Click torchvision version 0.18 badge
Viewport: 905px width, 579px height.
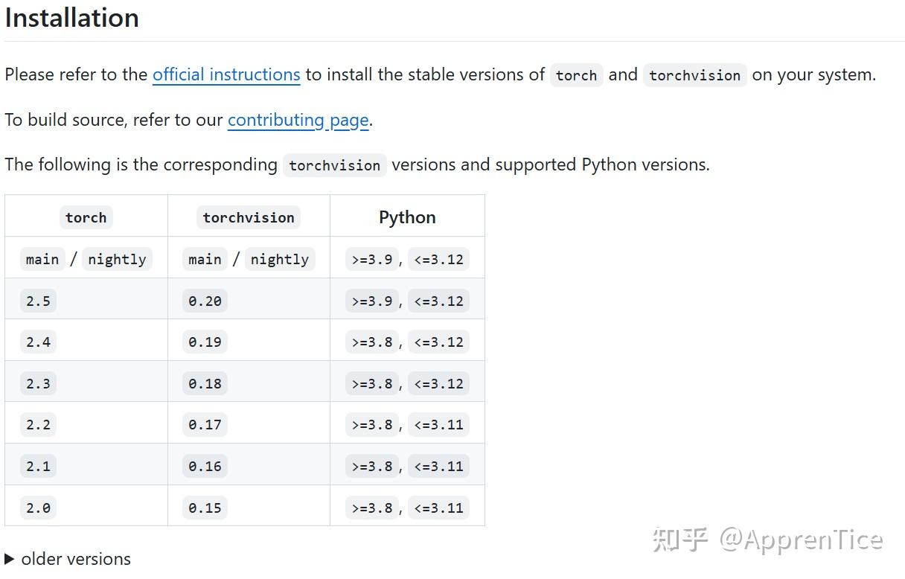coord(205,383)
